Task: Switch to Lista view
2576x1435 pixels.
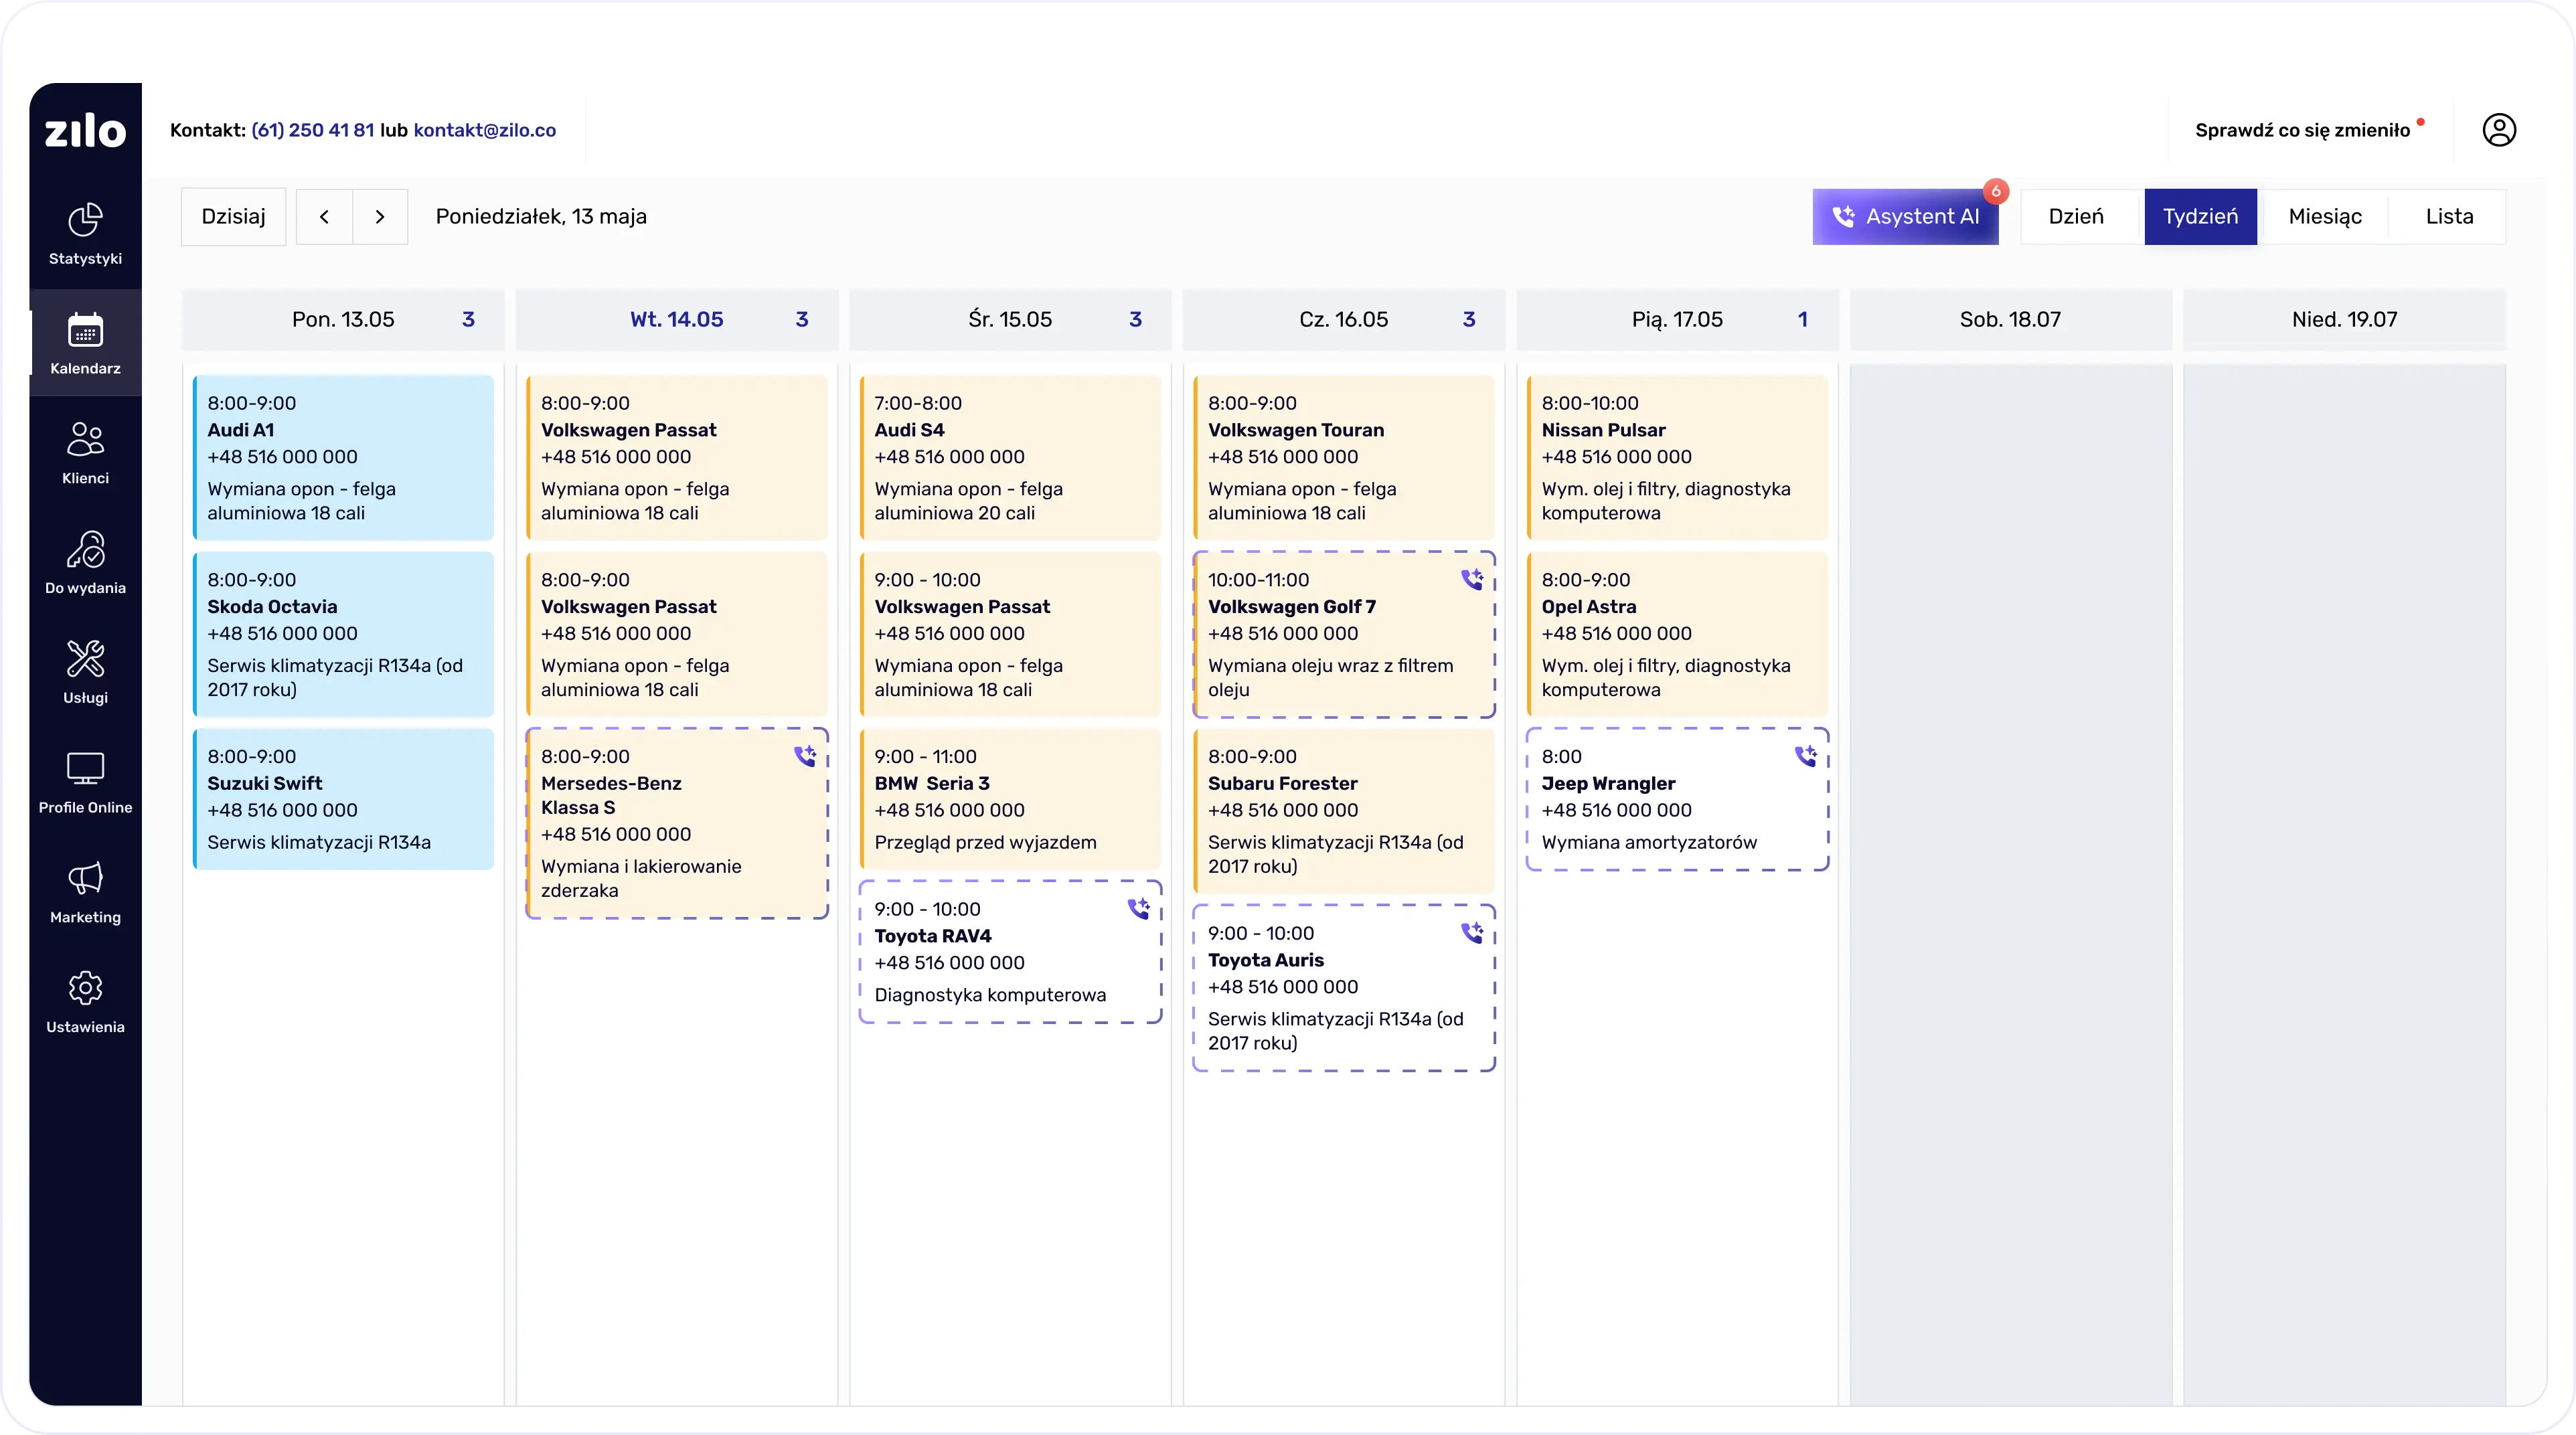Action: pos(2448,217)
